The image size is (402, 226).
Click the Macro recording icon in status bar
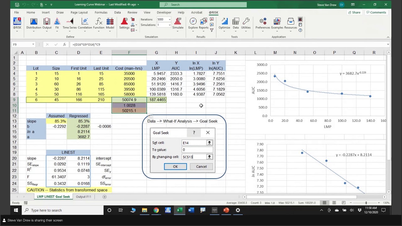[26, 203]
